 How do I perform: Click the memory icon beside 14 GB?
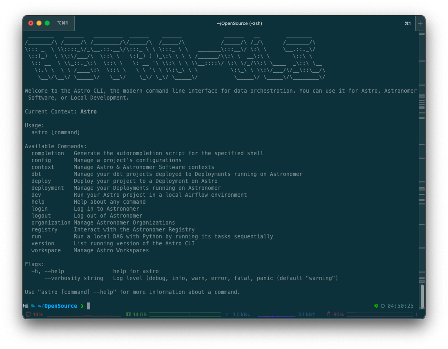129,314
